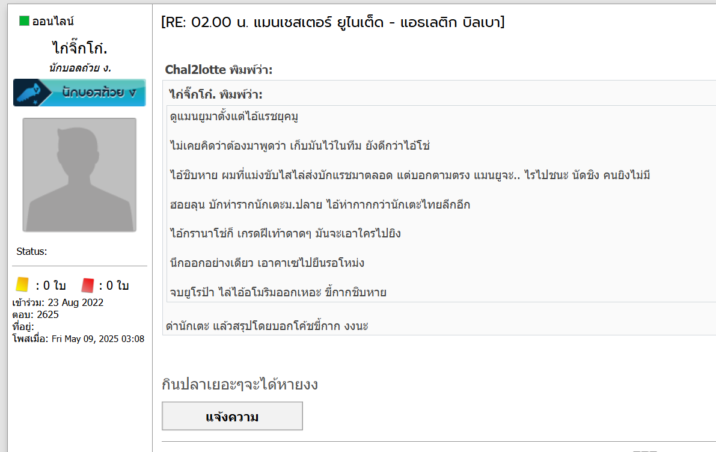Image resolution: width=716 pixels, height=452 pixels.
Task: Click the post date Fri May 09, 2025 03:08
Action: coord(98,339)
